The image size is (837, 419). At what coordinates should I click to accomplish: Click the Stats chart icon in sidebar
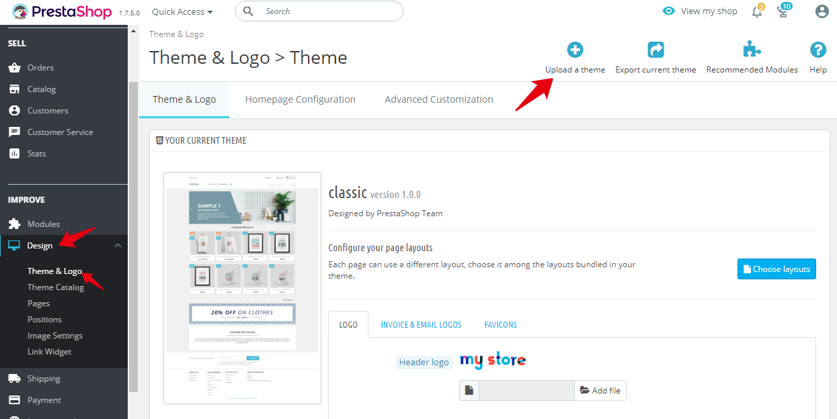(14, 154)
